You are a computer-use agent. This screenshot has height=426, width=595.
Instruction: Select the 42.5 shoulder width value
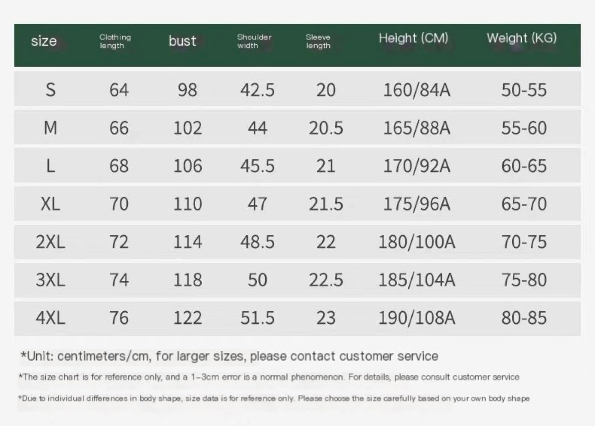click(257, 89)
